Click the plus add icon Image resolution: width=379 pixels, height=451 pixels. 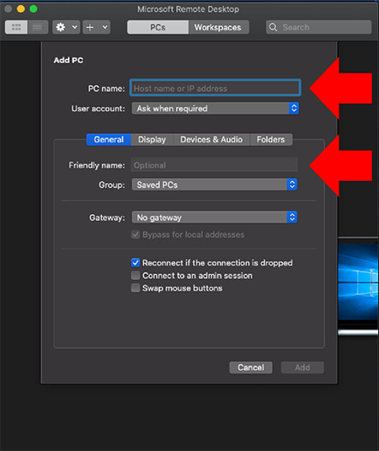point(90,27)
